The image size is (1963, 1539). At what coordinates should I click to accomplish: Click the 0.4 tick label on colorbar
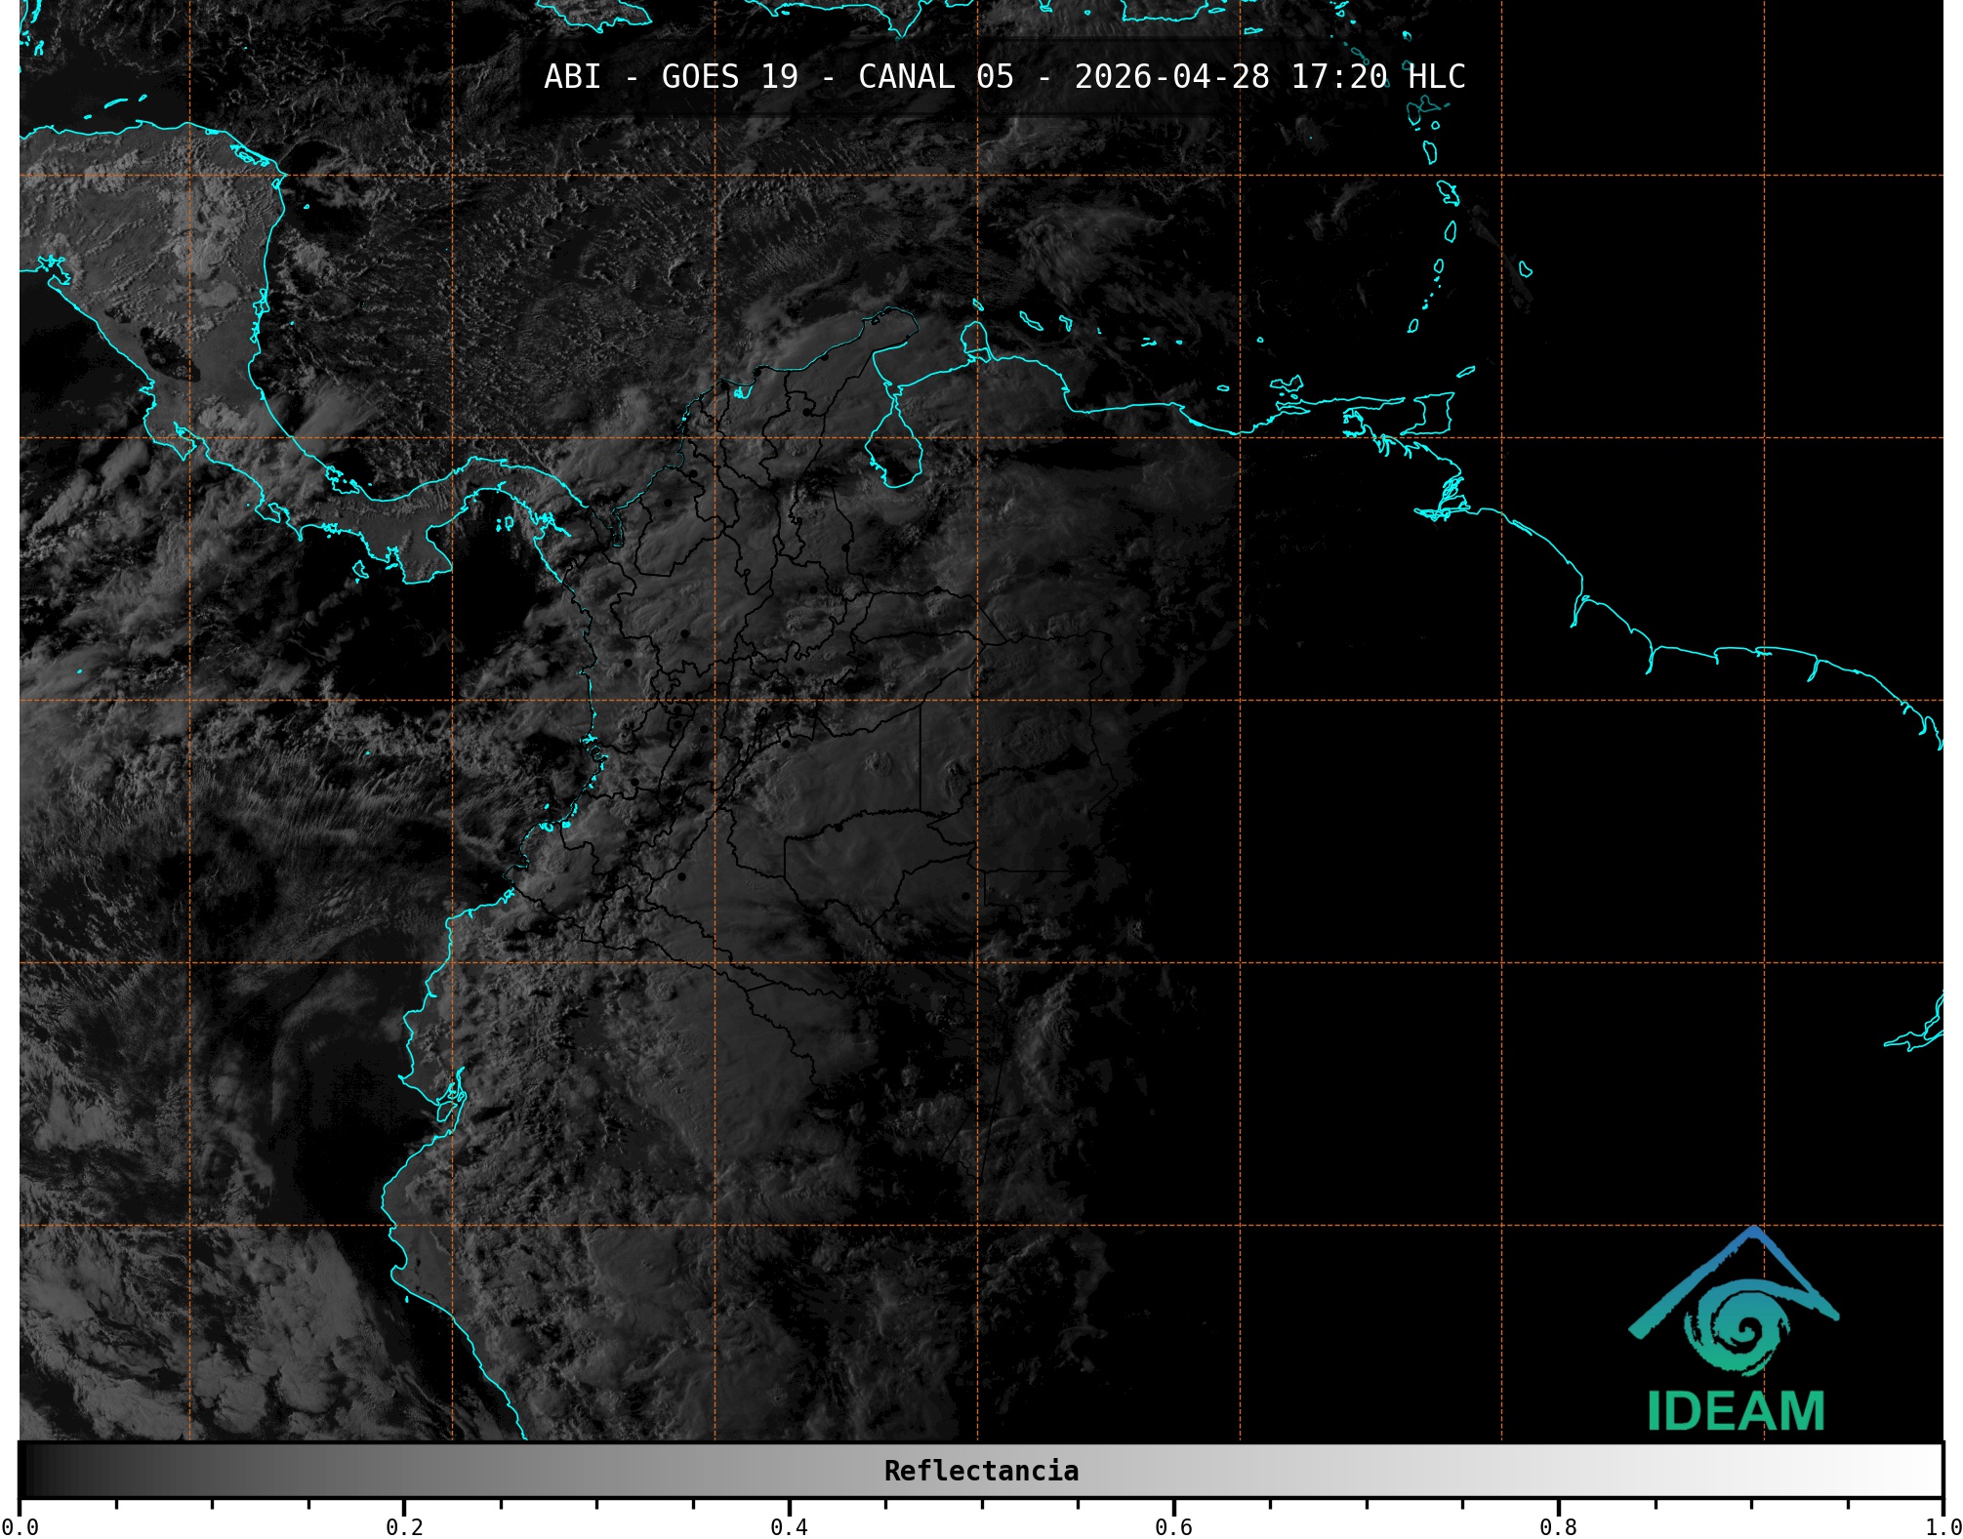(789, 1526)
